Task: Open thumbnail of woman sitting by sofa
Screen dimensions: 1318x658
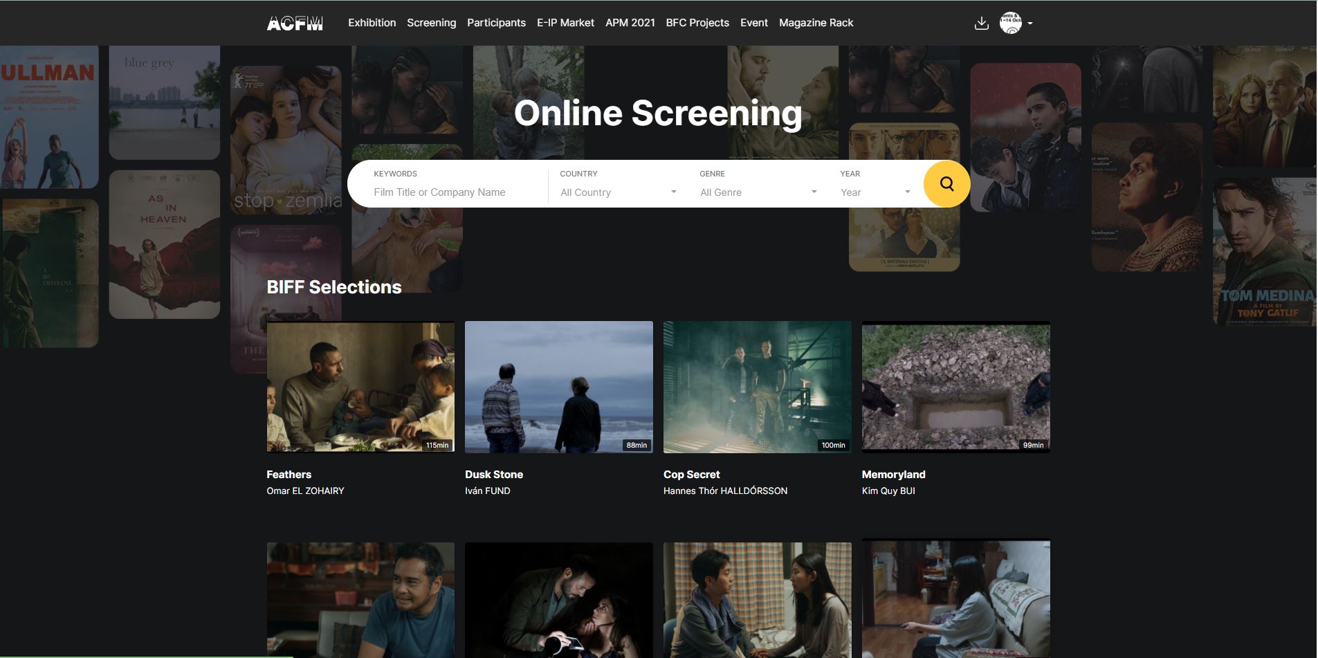Action: 956,600
